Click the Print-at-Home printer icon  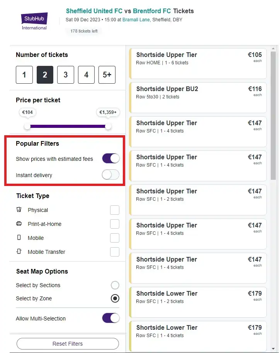[x=19, y=224]
